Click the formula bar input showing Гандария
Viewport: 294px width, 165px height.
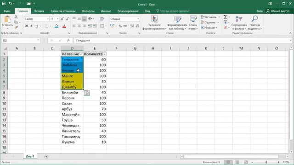point(183,40)
